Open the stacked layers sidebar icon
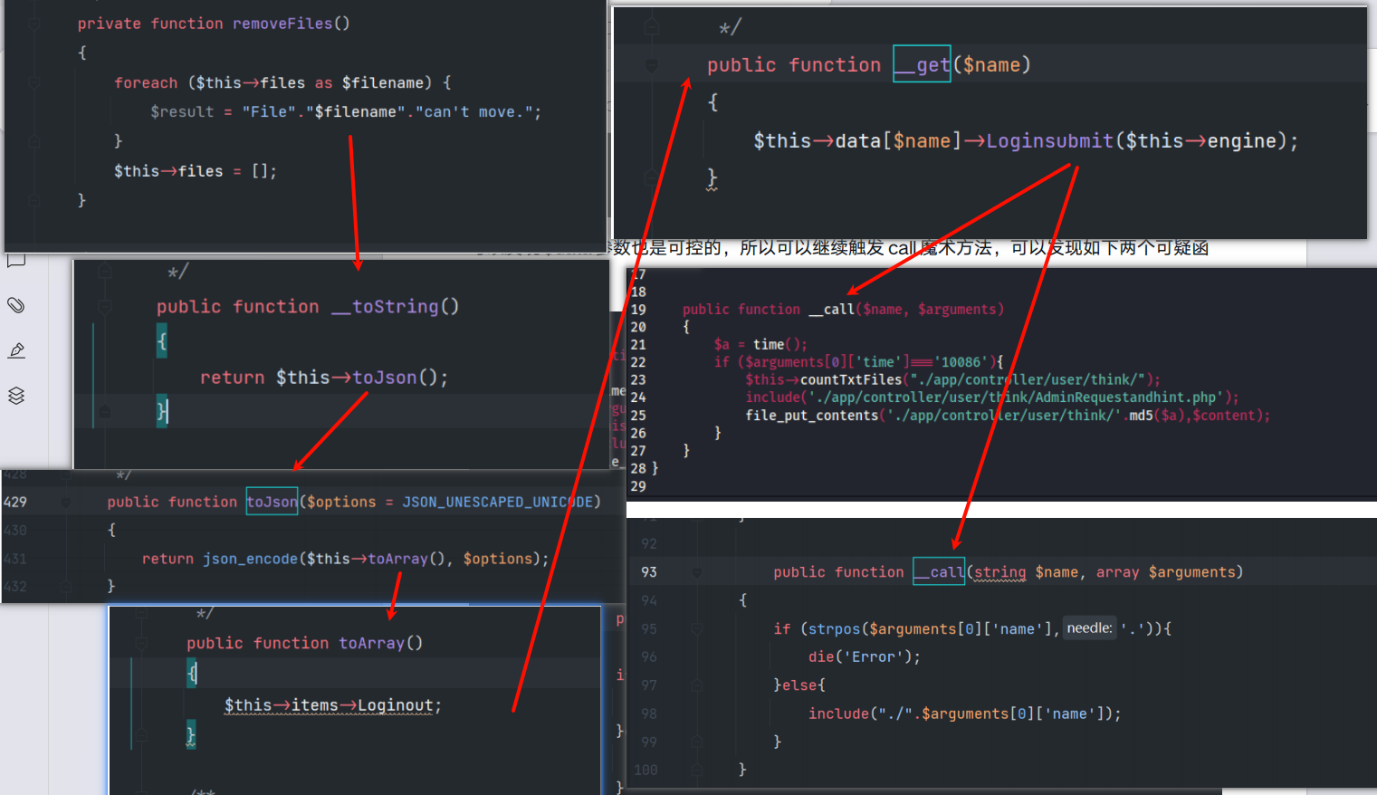Screen dimensions: 1377x795 (15, 396)
